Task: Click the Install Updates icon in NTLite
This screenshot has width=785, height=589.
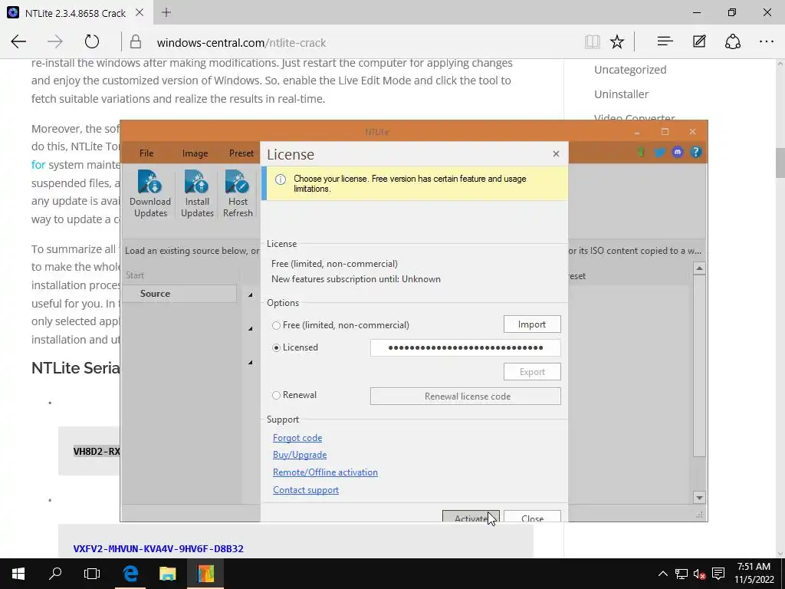Action: 197,193
